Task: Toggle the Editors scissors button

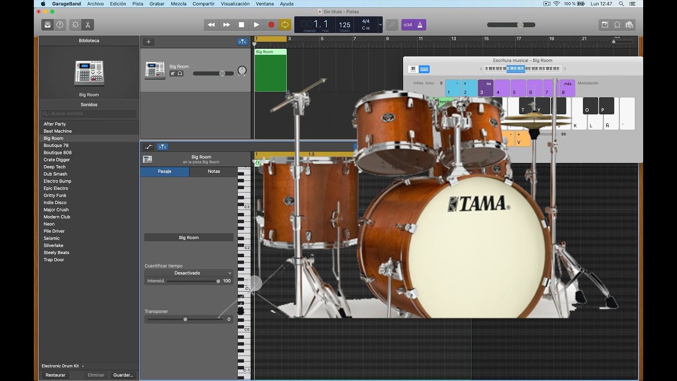Action: click(88, 25)
